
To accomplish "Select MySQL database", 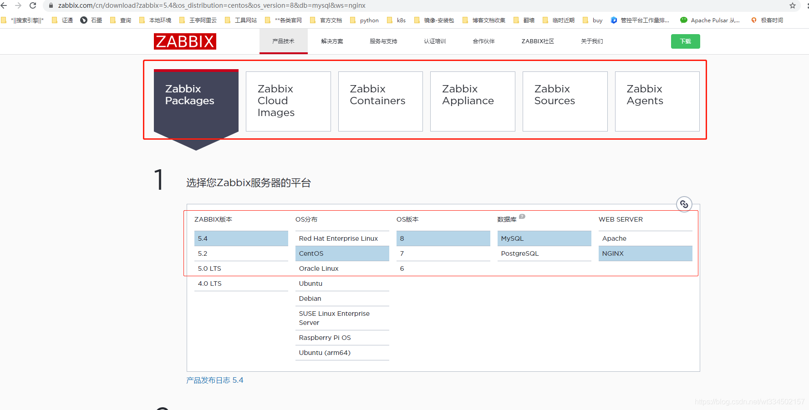I will (544, 238).
